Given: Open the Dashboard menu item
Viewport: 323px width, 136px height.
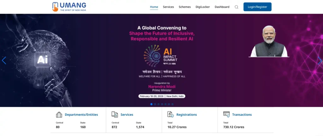Looking at the screenshot, I should [x=222, y=7].
